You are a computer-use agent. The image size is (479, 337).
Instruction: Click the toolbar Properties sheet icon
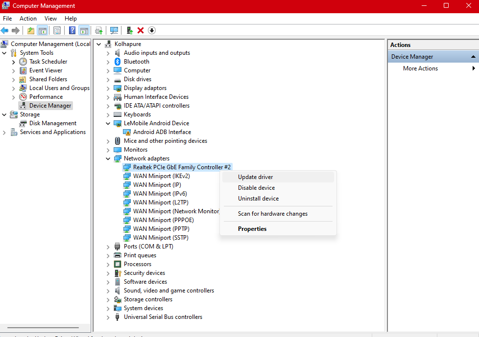tap(57, 30)
